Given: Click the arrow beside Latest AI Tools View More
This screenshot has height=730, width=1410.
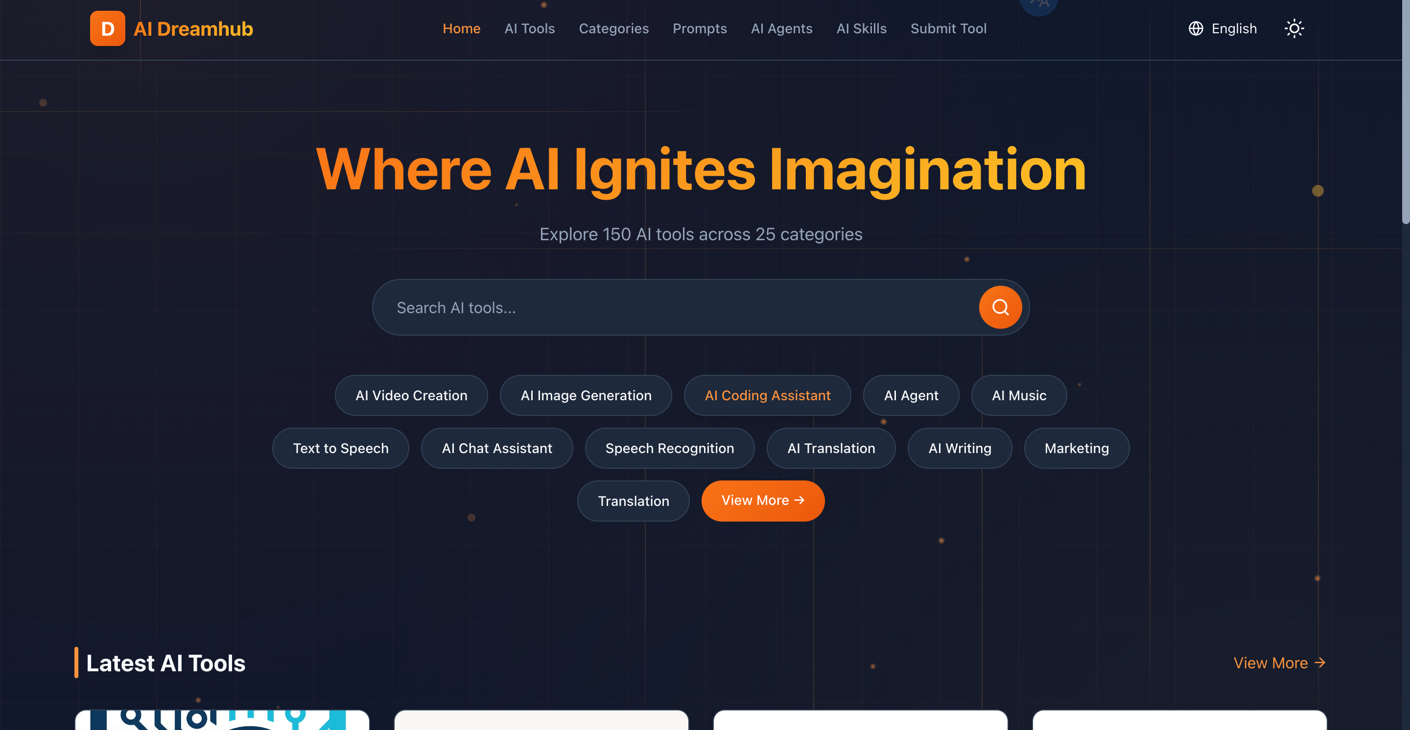Looking at the screenshot, I should coord(1320,663).
